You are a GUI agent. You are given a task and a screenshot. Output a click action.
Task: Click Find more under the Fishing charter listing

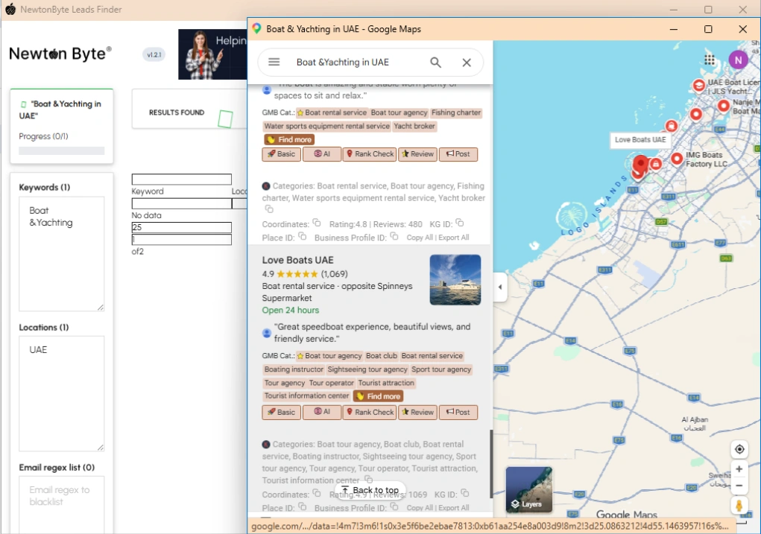pyautogui.click(x=289, y=140)
